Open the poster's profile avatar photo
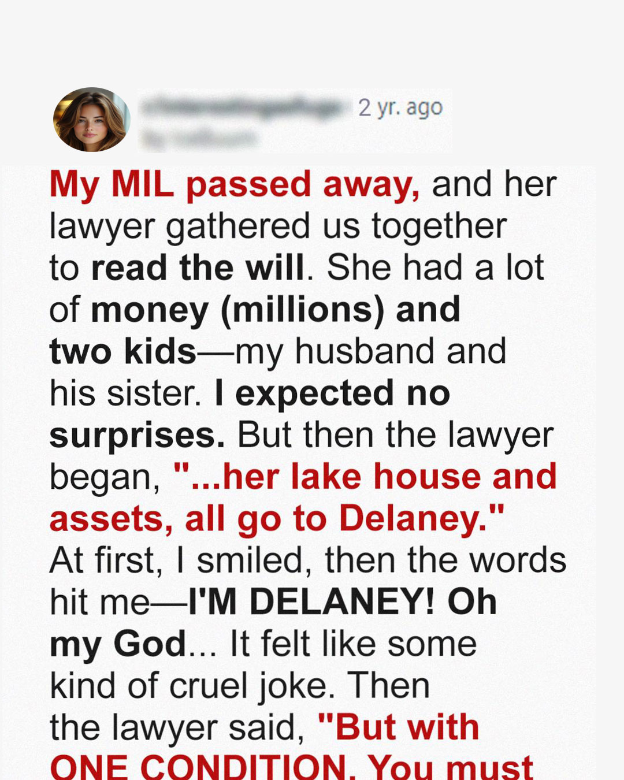The width and height of the screenshot is (624, 780). (91, 120)
